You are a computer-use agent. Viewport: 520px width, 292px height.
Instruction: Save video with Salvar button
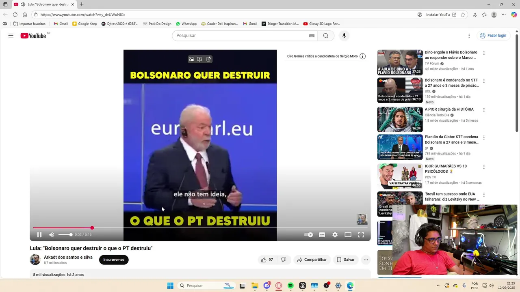pos(345,260)
